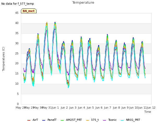The height and width of the screenshot is (125, 167).
Task: Toggle the AirT series legend label
Action: 35,120
